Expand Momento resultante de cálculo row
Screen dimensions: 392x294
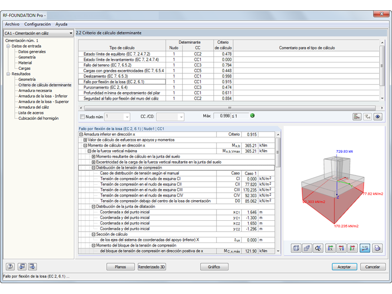(x=93, y=156)
